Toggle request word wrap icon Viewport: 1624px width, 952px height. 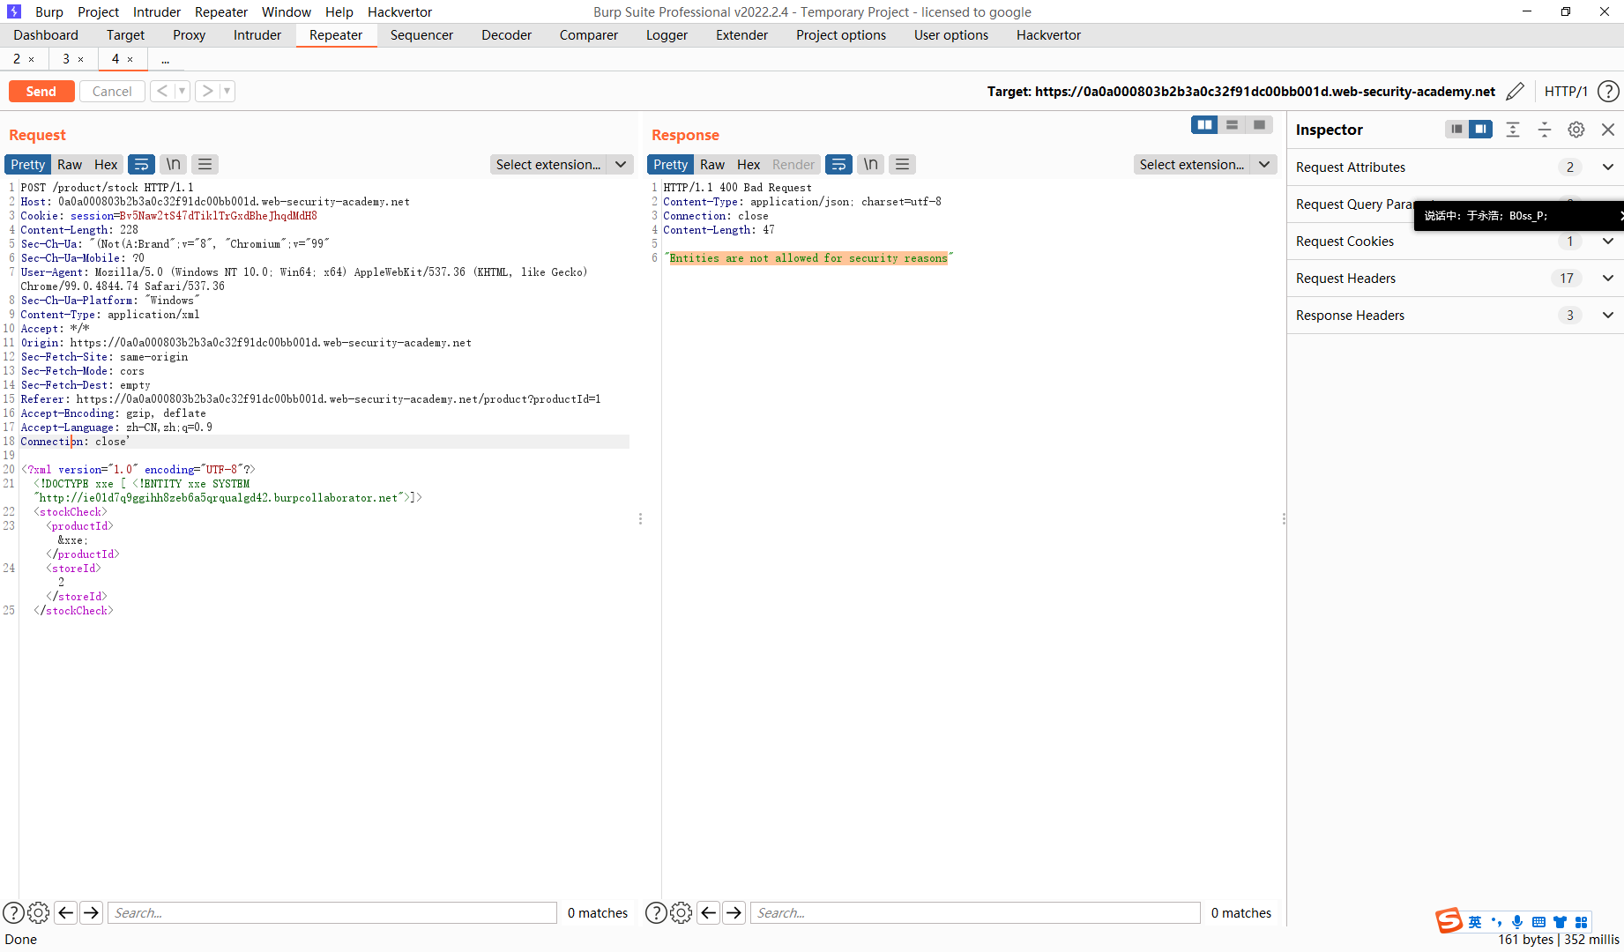click(141, 164)
